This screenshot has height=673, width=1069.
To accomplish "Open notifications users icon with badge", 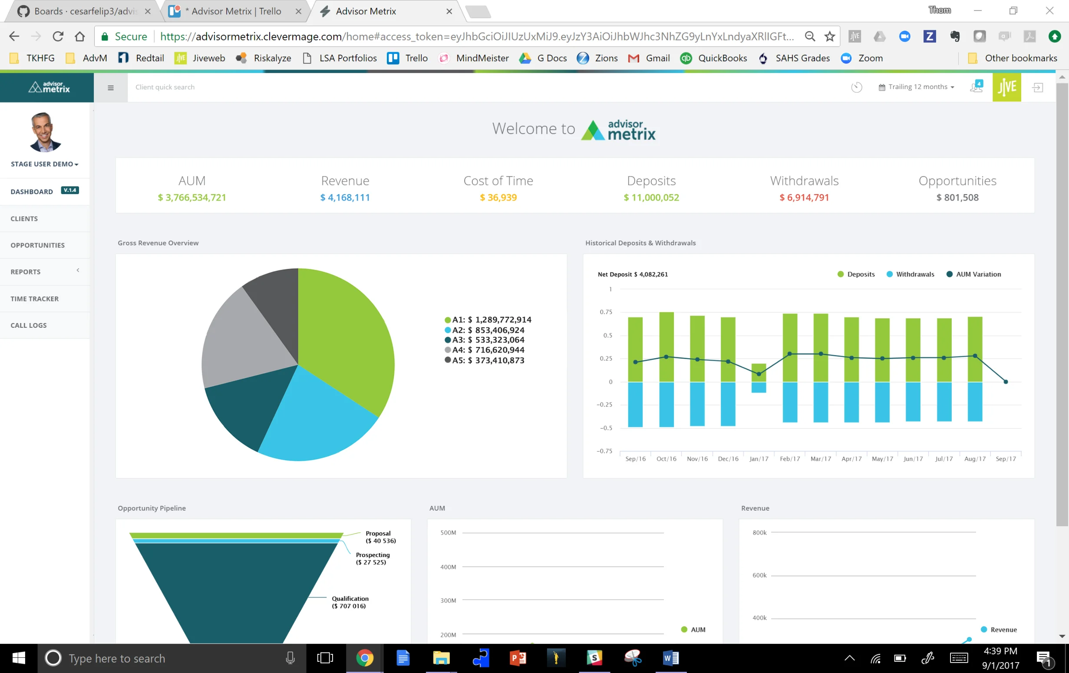I will (x=976, y=86).
